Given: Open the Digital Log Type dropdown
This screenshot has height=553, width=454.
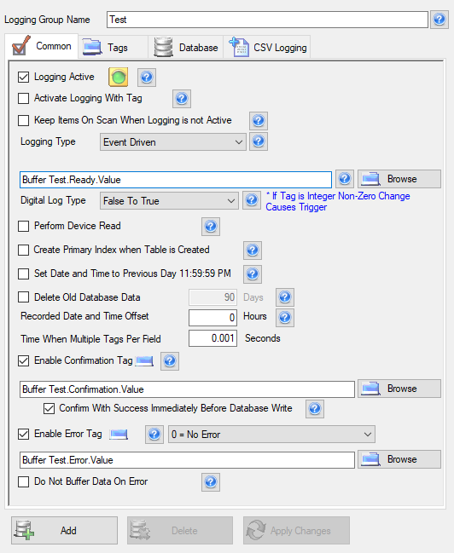Looking at the screenshot, I should point(169,201).
